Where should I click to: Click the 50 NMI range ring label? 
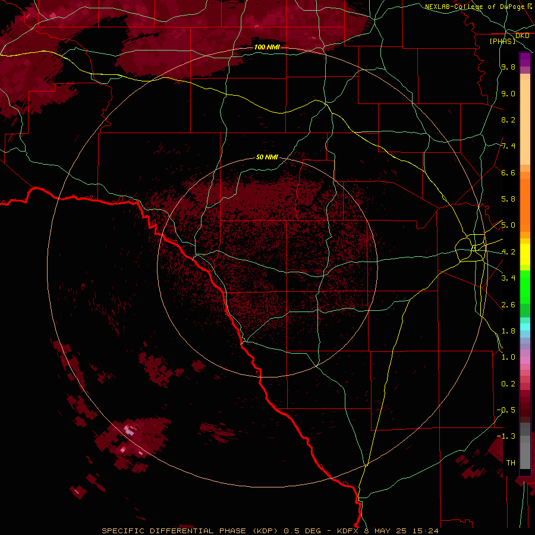[x=267, y=158]
